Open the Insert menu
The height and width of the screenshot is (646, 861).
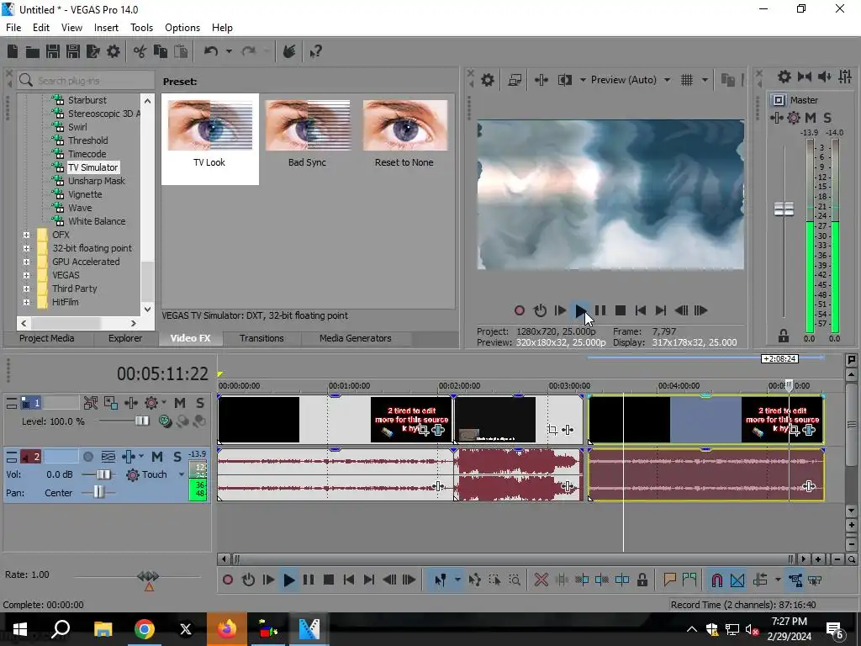click(x=106, y=28)
